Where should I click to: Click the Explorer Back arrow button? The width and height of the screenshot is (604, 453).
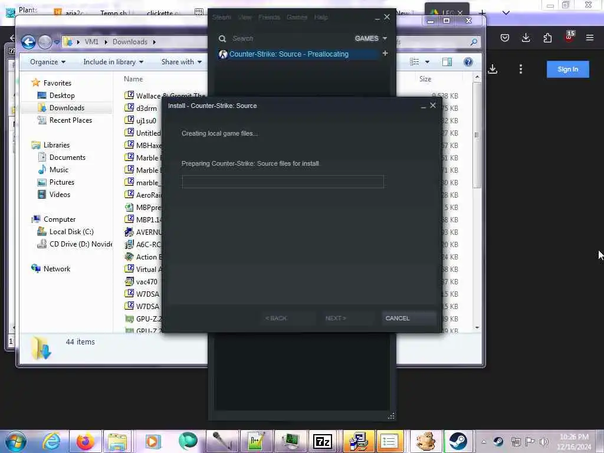tap(28, 42)
